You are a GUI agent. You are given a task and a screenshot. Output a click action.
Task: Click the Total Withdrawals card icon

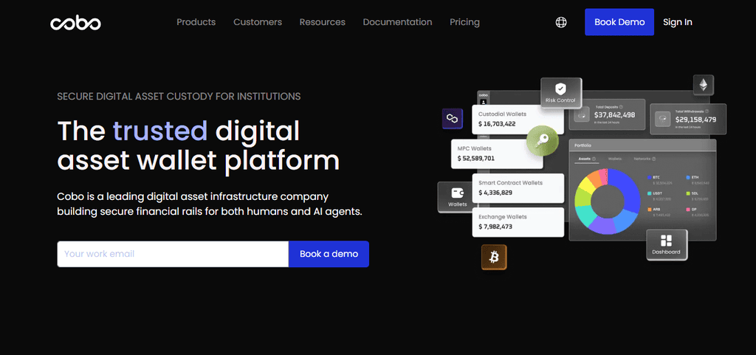(x=663, y=119)
